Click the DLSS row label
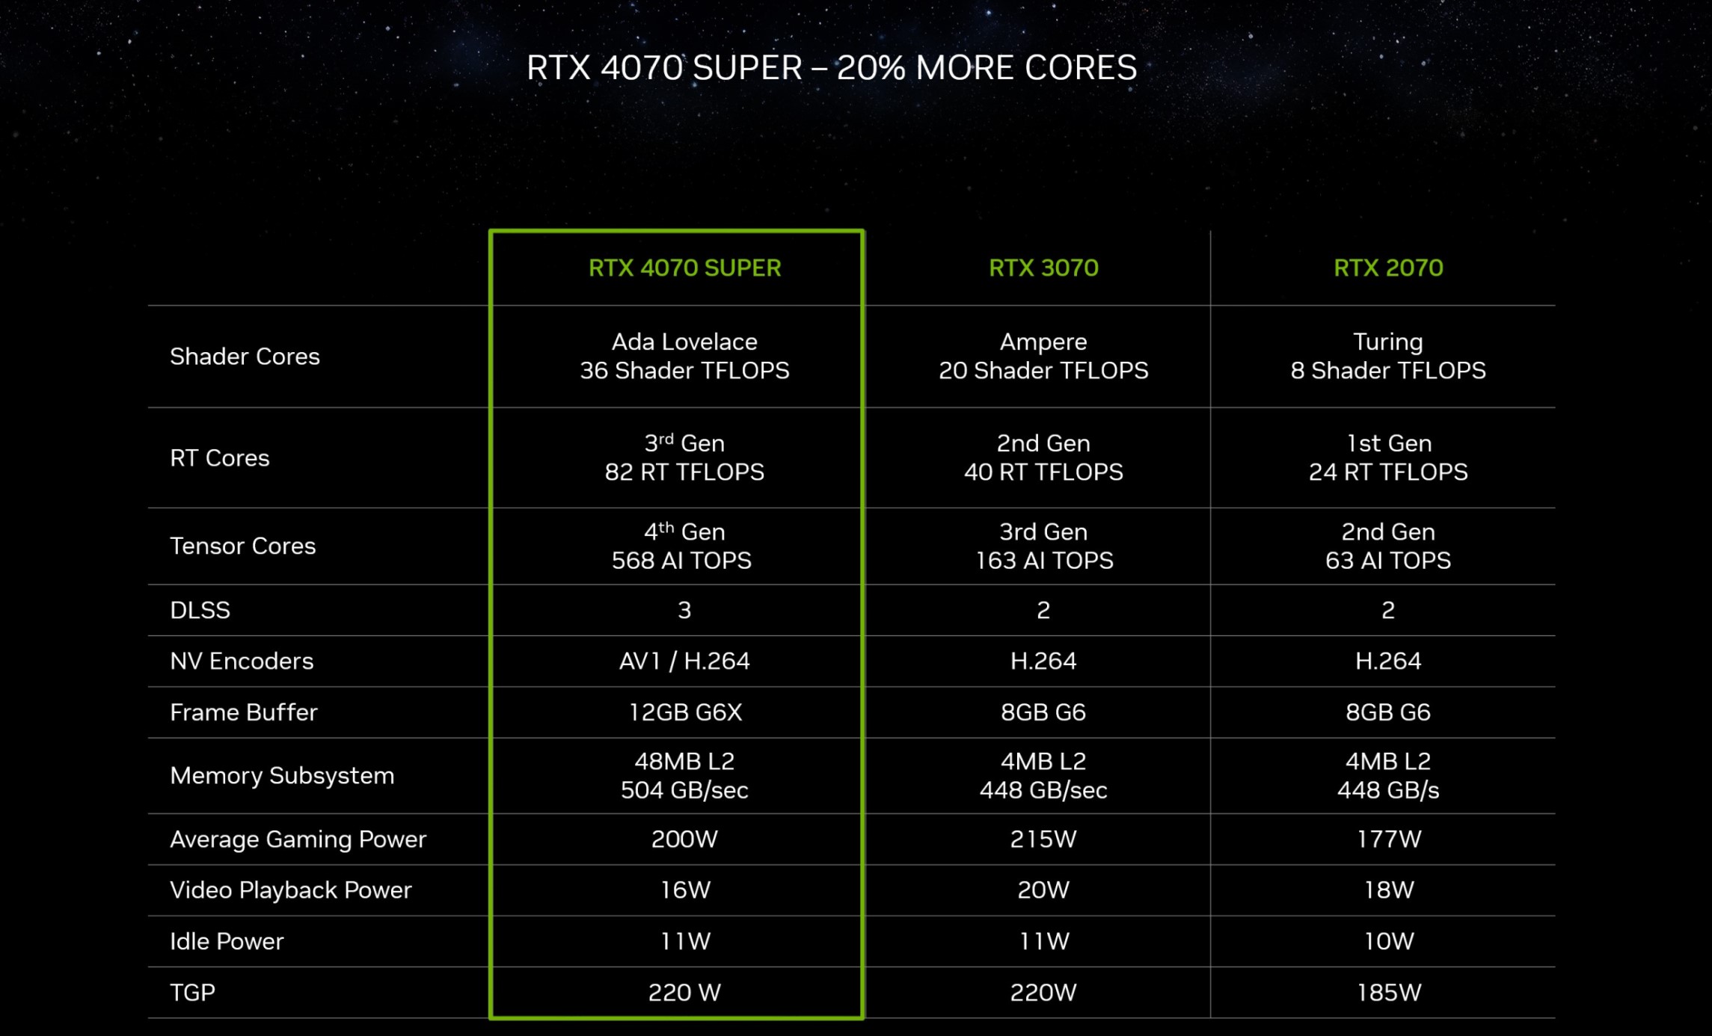 pyautogui.click(x=200, y=611)
